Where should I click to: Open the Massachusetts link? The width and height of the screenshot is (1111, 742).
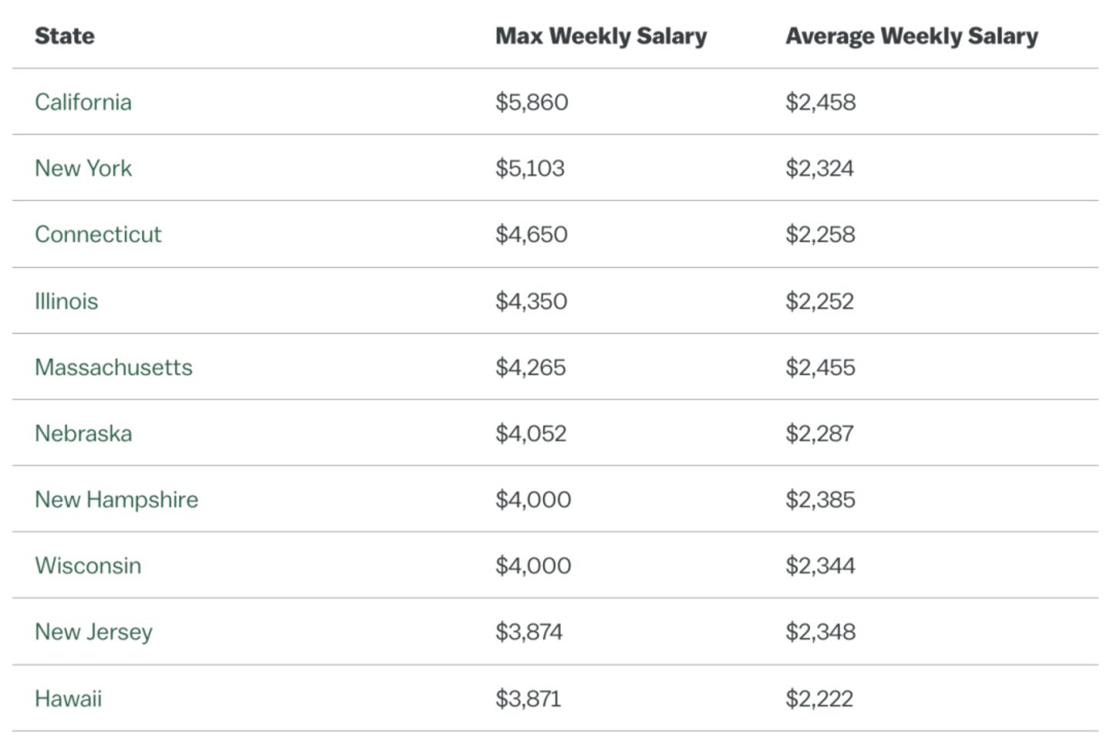tap(113, 367)
